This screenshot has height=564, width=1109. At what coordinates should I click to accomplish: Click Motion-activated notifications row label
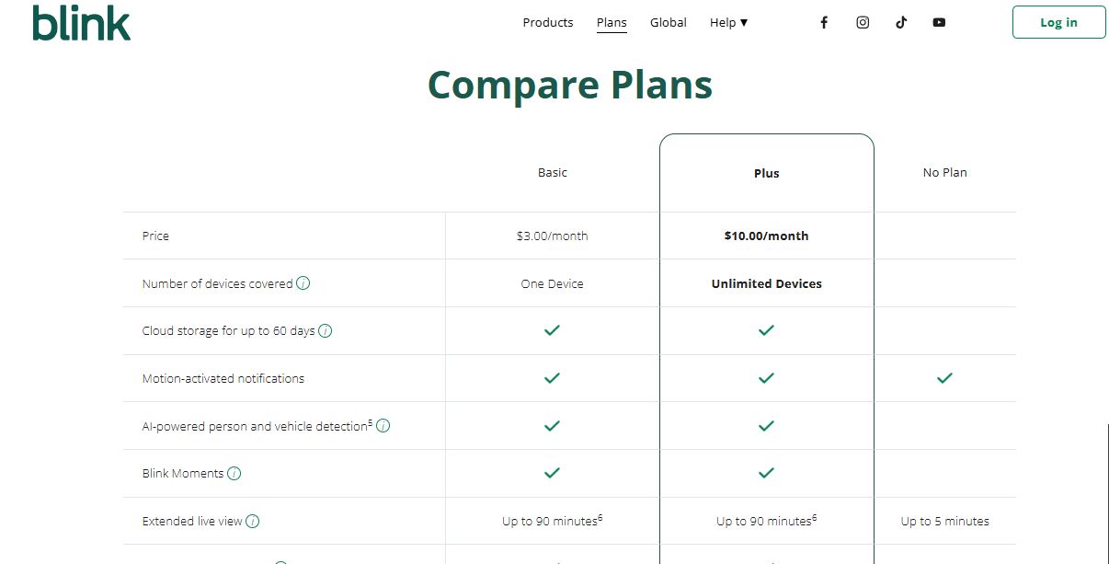[223, 379]
